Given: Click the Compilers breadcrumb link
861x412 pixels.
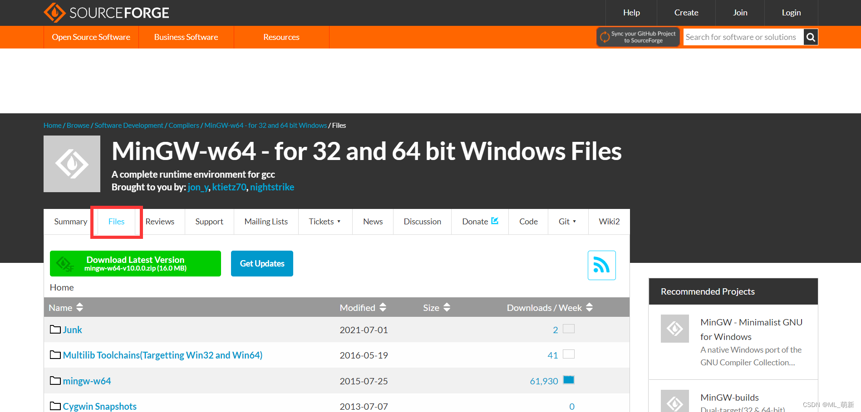Looking at the screenshot, I should (x=184, y=126).
